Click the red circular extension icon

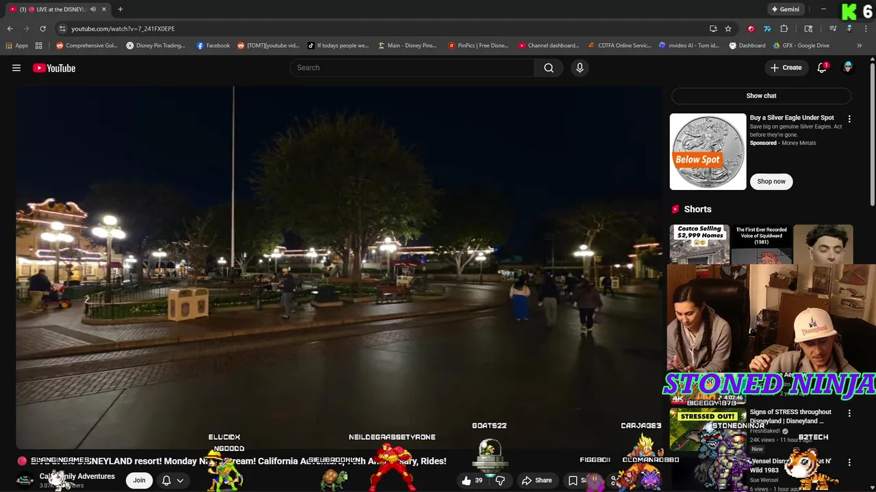[x=751, y=29]
